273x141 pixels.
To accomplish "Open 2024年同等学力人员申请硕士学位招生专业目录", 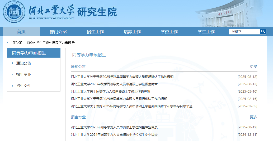I will click(114, 135).
